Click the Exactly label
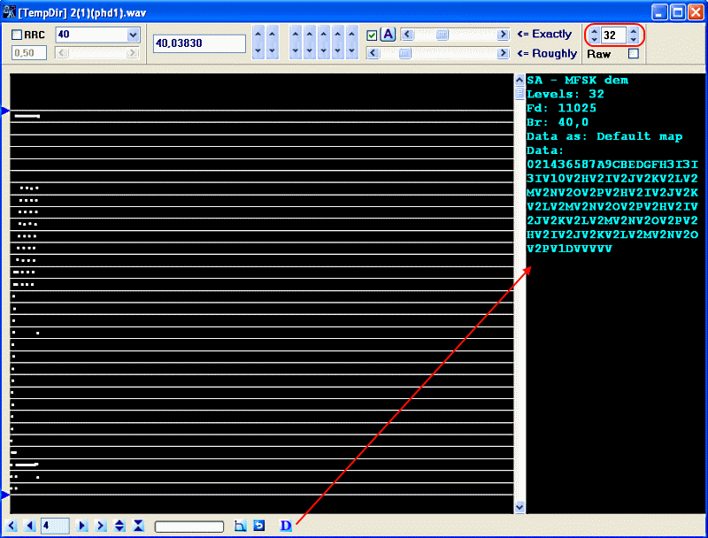 tap(545, 35)
